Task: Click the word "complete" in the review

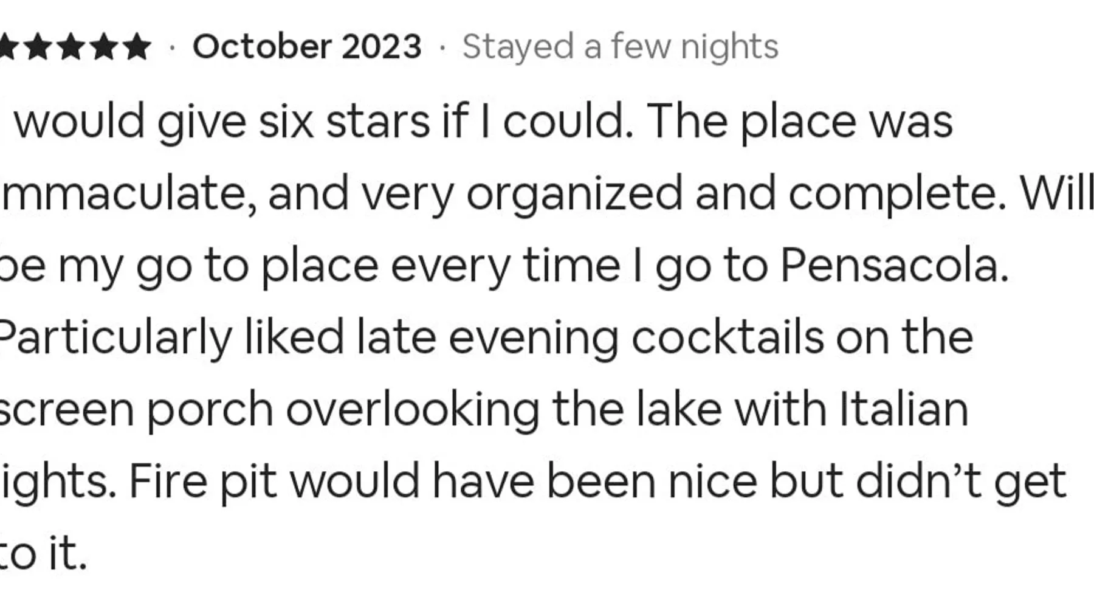Action: click(897, 194)
